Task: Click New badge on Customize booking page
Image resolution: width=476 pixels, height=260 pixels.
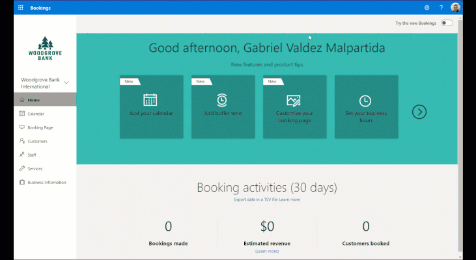Action: tap(273, 81)
